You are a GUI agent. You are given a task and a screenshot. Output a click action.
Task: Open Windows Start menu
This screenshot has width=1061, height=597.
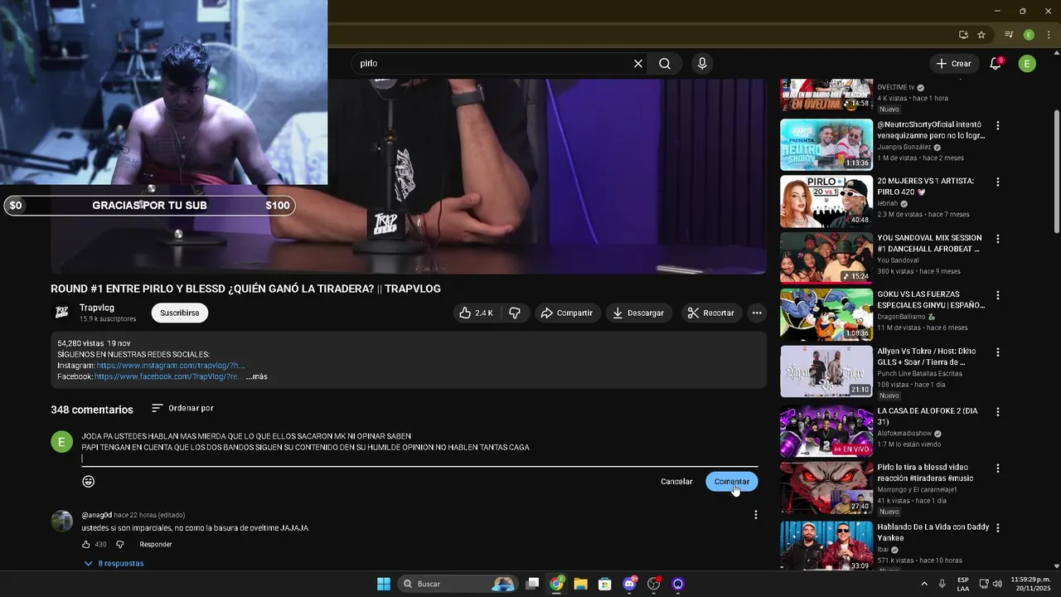tap(384, 584)
